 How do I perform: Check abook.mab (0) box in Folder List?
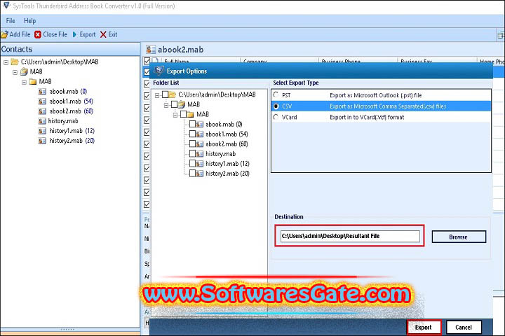[192, 124]
